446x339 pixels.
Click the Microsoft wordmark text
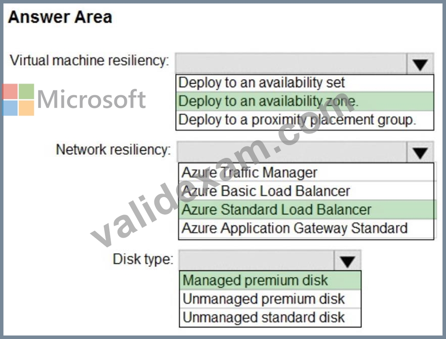point(91,99)
